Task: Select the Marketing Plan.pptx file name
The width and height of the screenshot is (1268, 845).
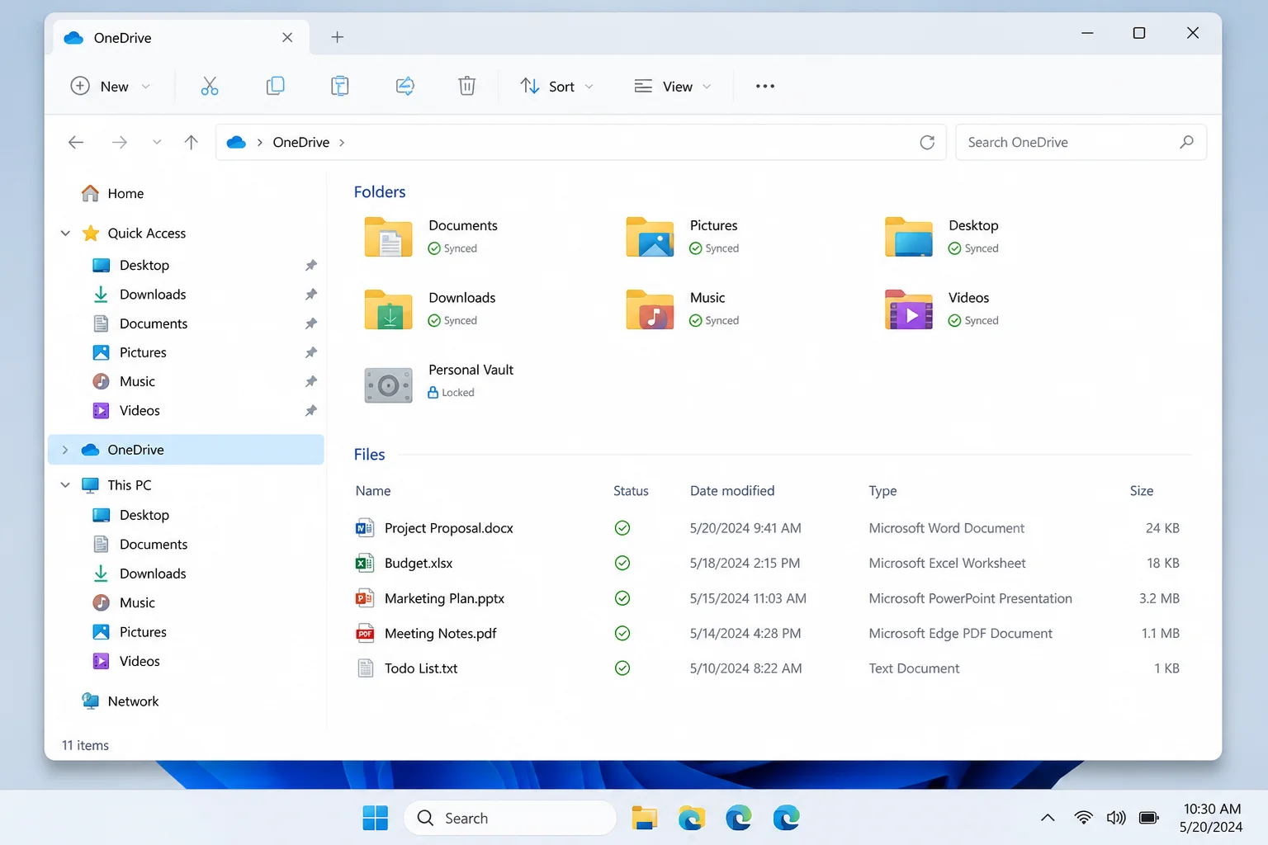Action: [x=444, y=598]
